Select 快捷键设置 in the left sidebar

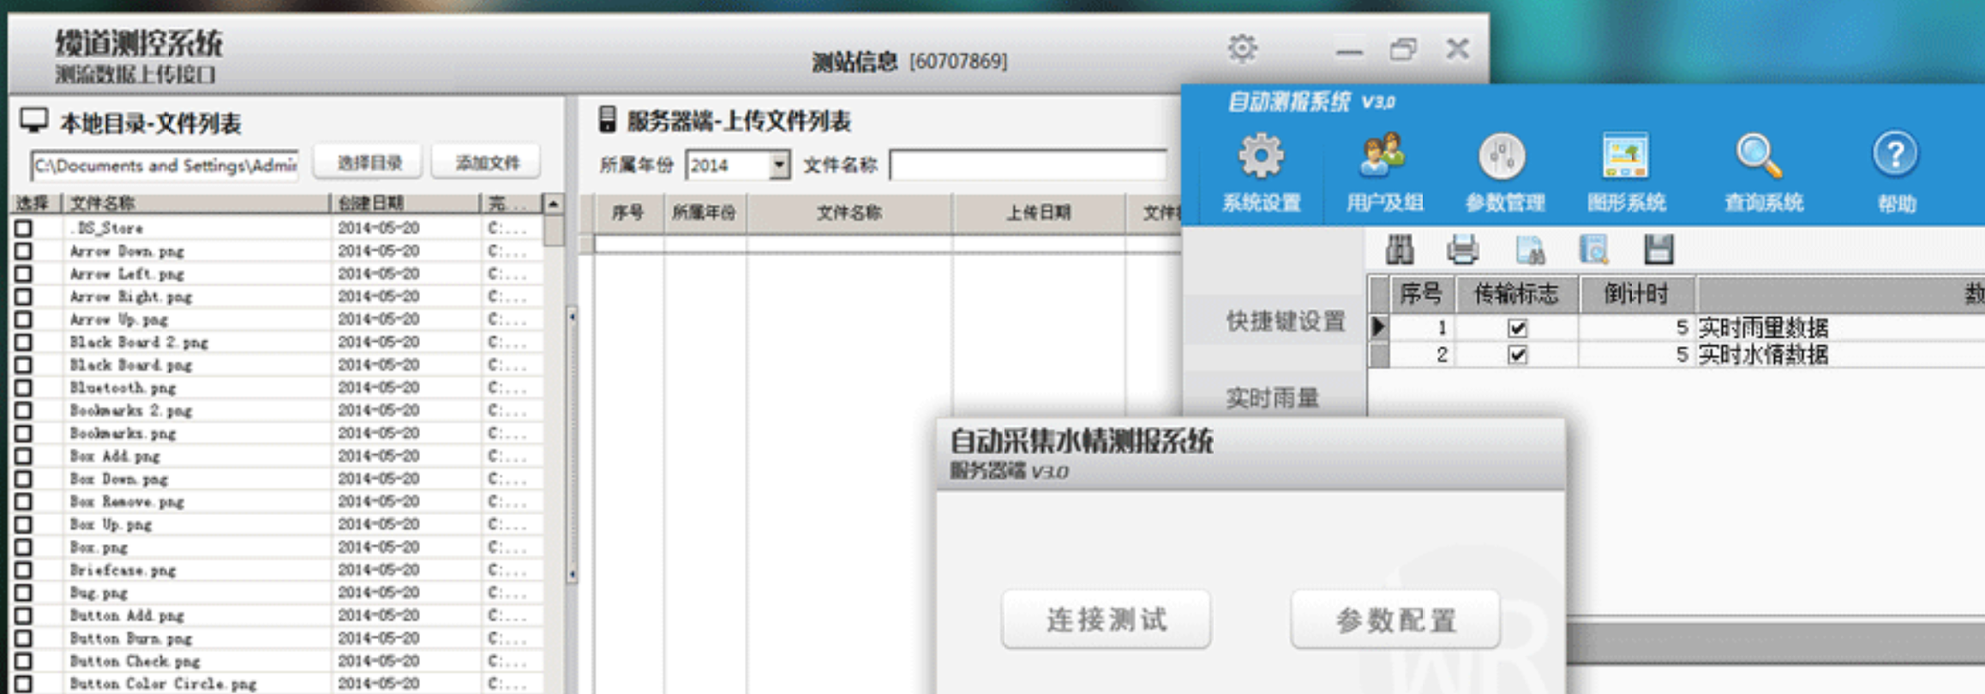1285,321
